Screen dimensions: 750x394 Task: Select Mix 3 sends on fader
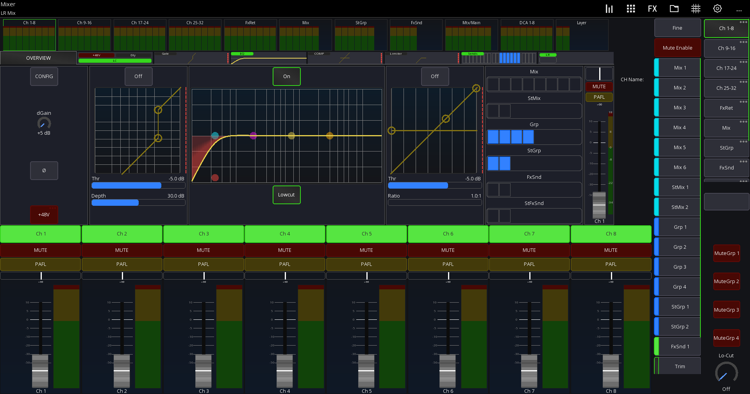(677, 108)
